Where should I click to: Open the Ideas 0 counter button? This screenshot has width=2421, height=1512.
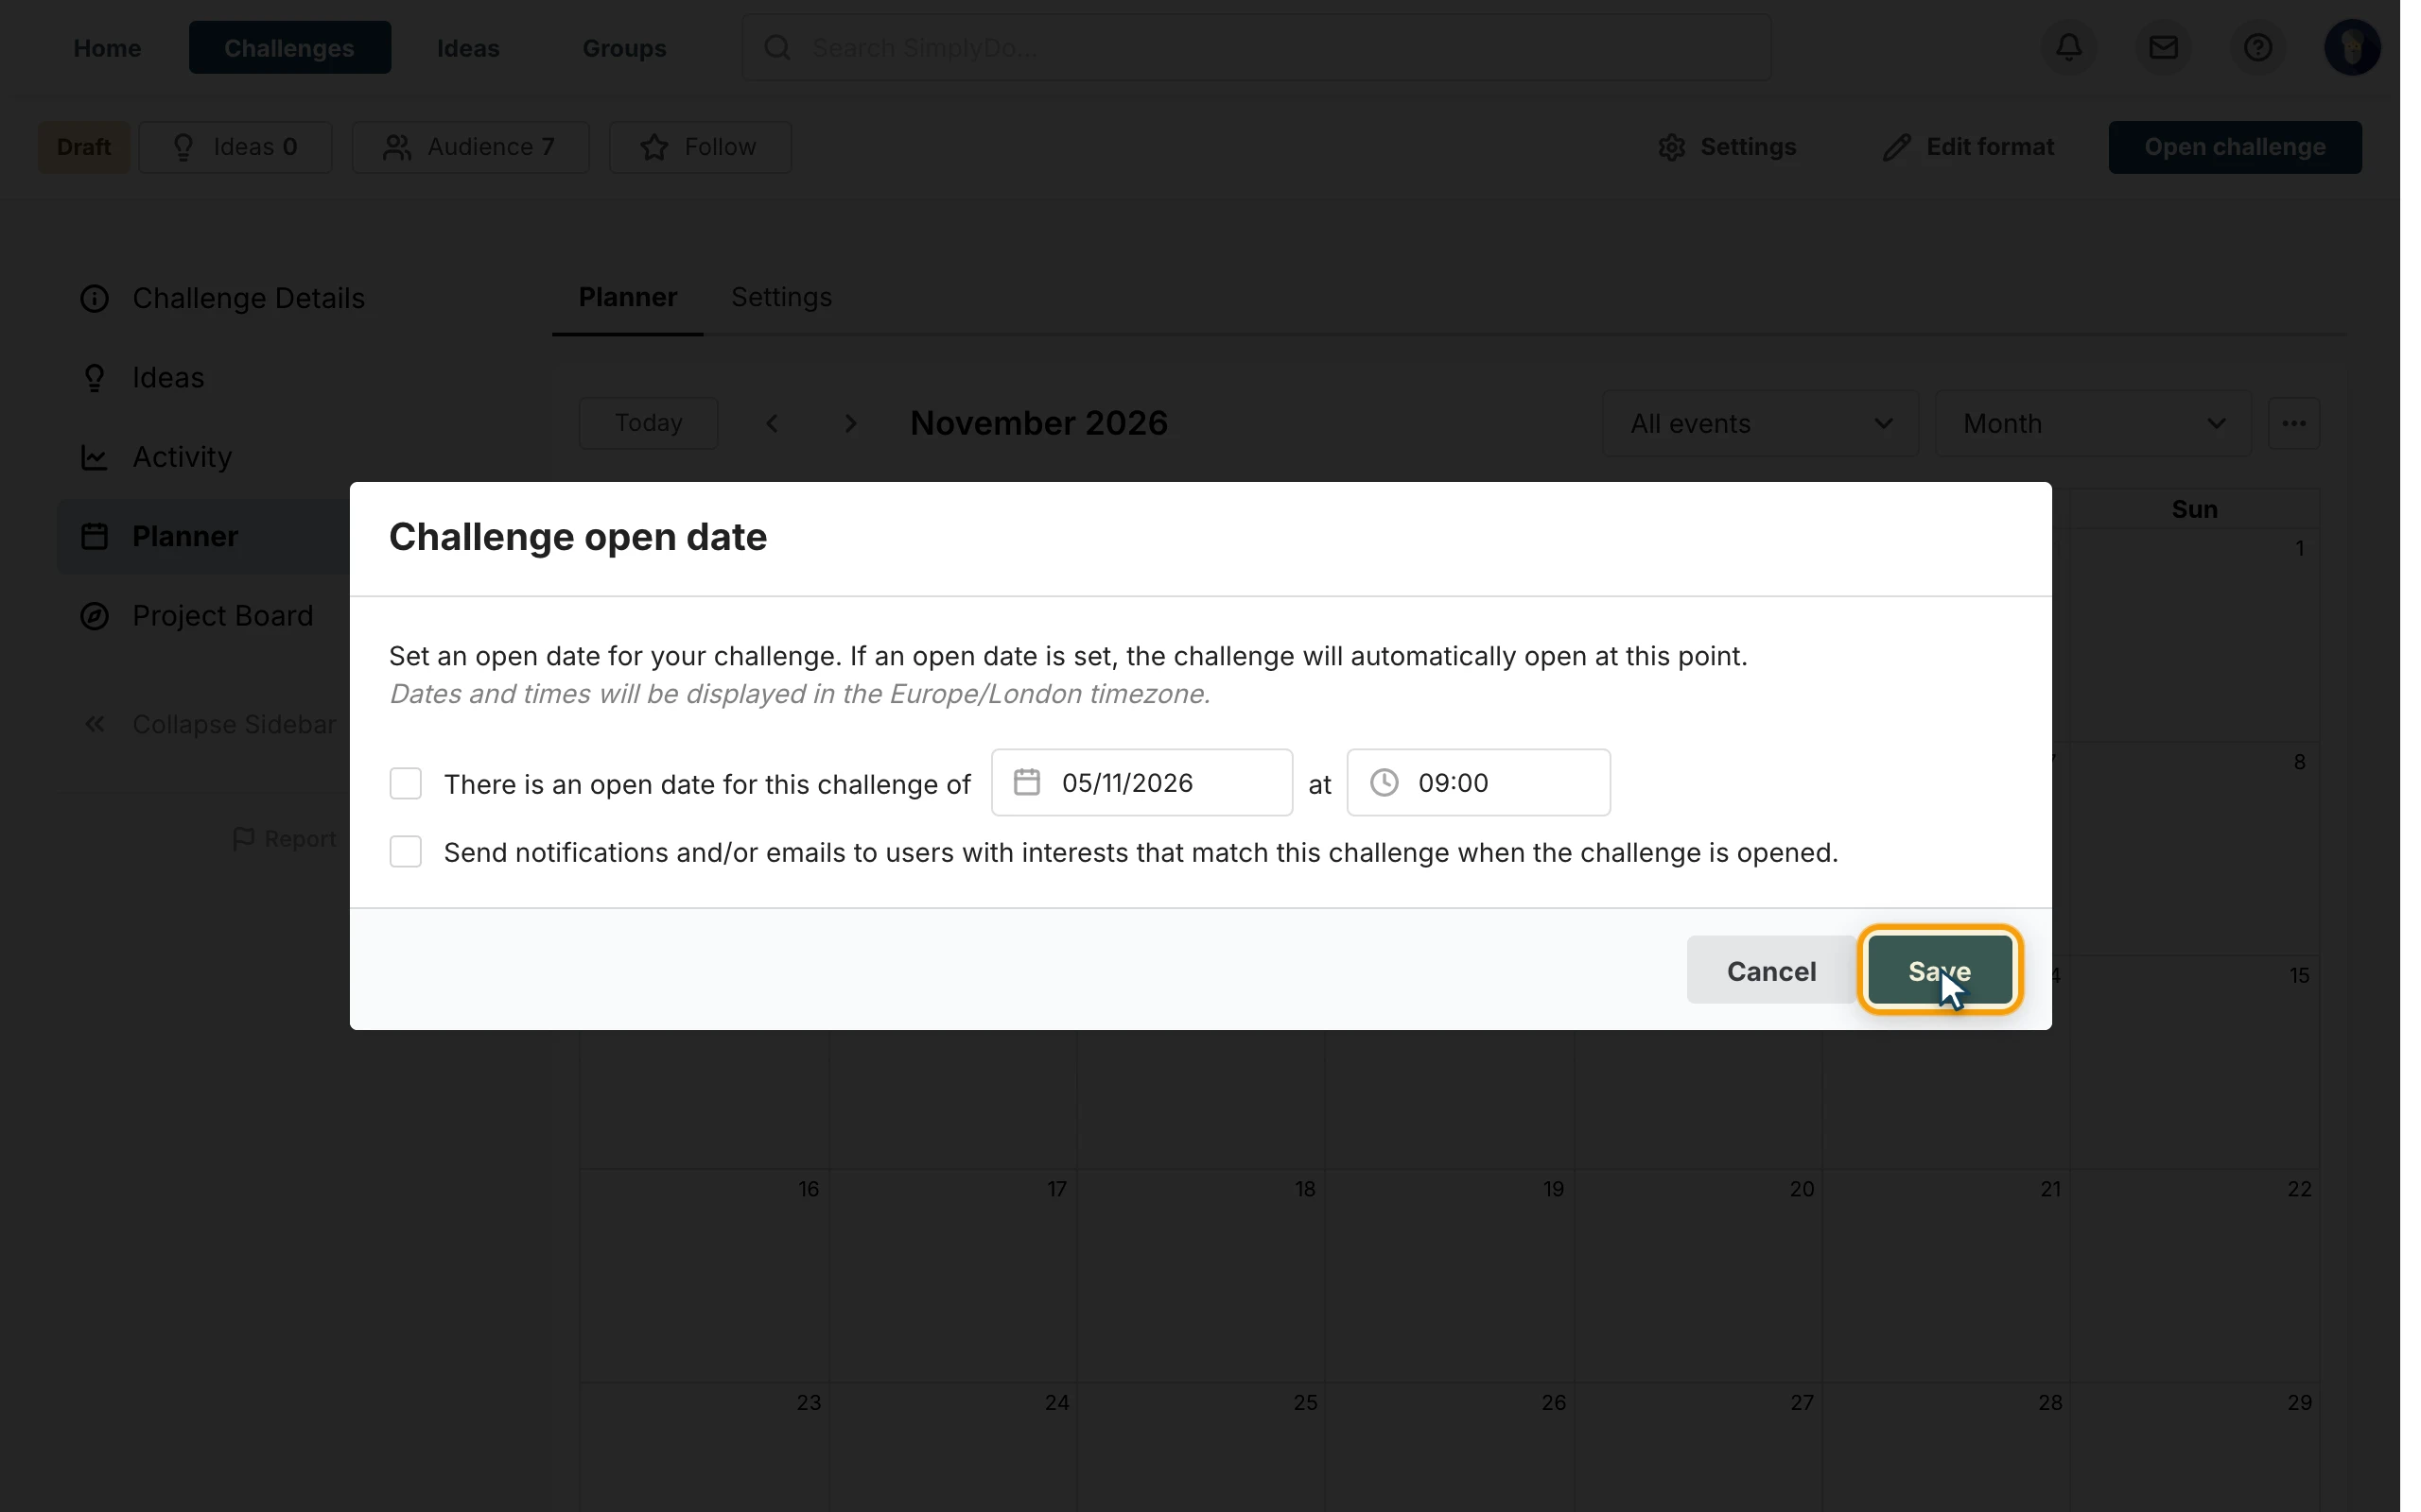[x=235, y=147]
